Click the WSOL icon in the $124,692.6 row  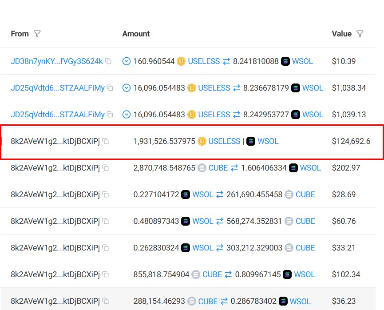(x=251, y=141)
